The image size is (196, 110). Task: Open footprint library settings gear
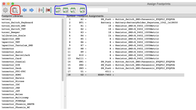(5, 10)
